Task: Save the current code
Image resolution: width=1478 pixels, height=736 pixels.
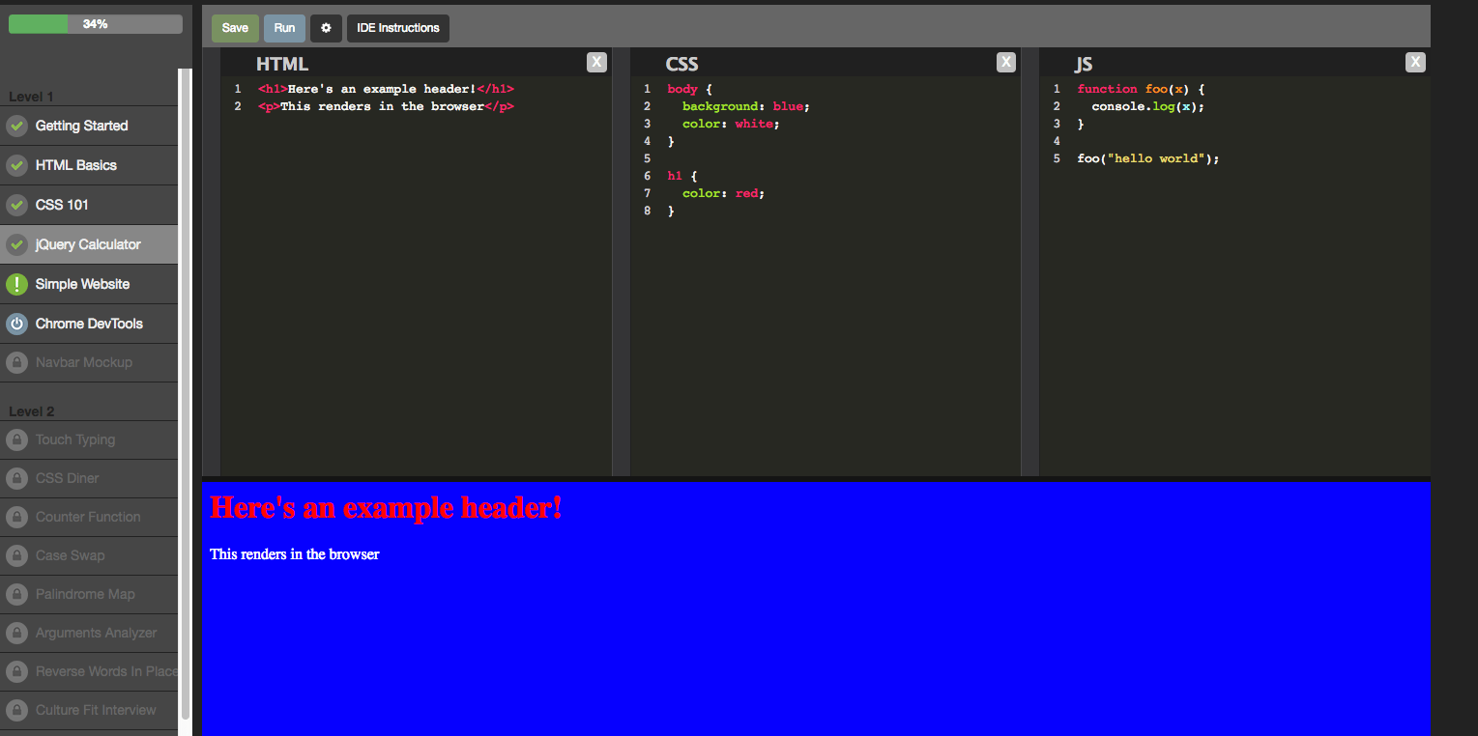Action: pyautogui.click(x=235, y=28)
